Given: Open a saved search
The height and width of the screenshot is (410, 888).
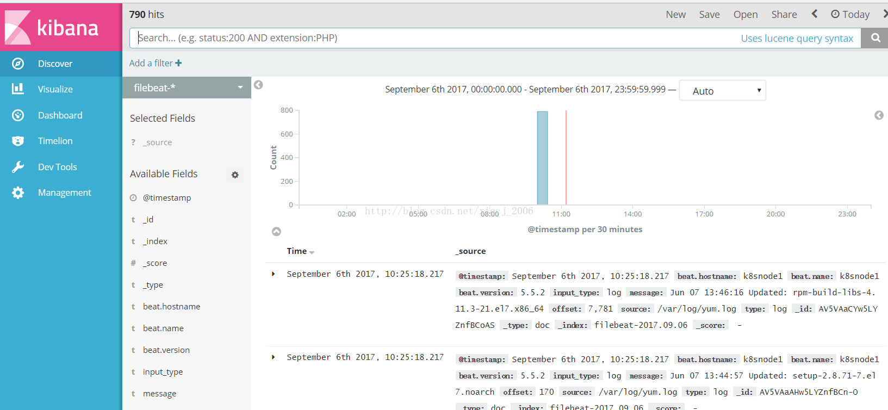Looking at the screenshot, I should pyautogui.click(x=746, y=15).
